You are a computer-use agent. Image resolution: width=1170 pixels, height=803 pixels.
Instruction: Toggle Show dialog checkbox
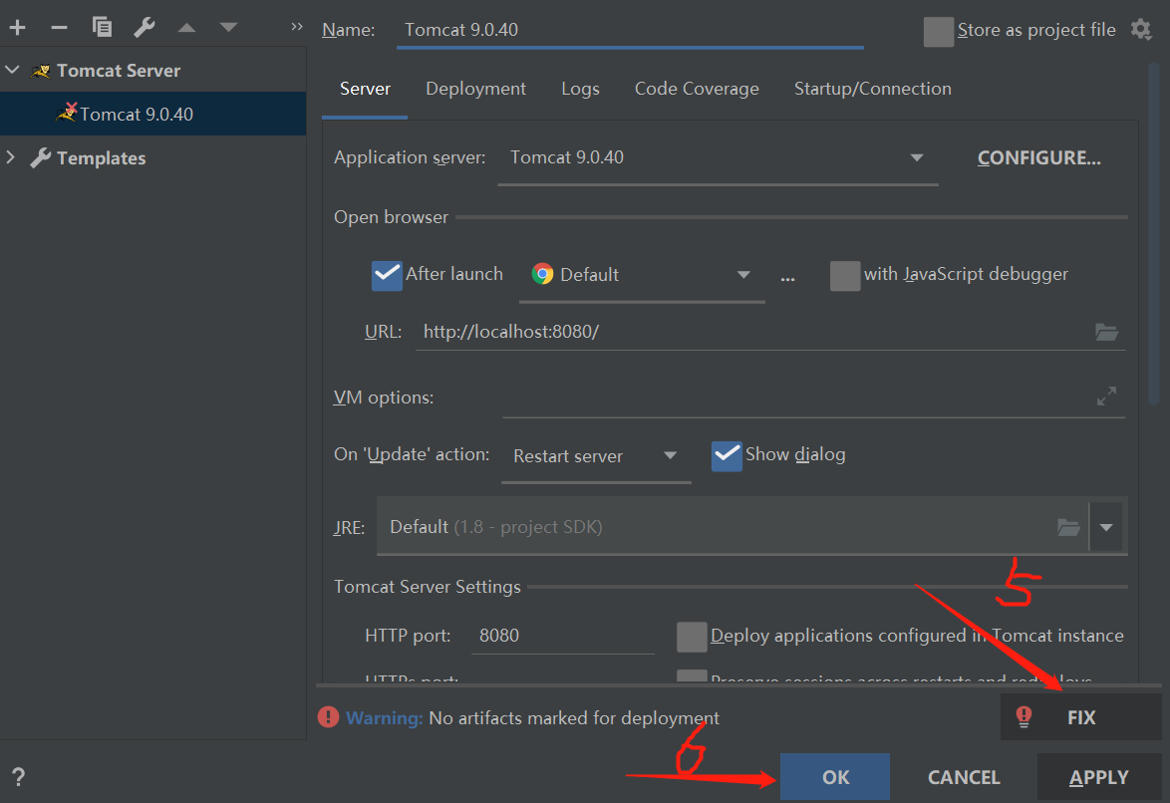(x=727, y=456)
